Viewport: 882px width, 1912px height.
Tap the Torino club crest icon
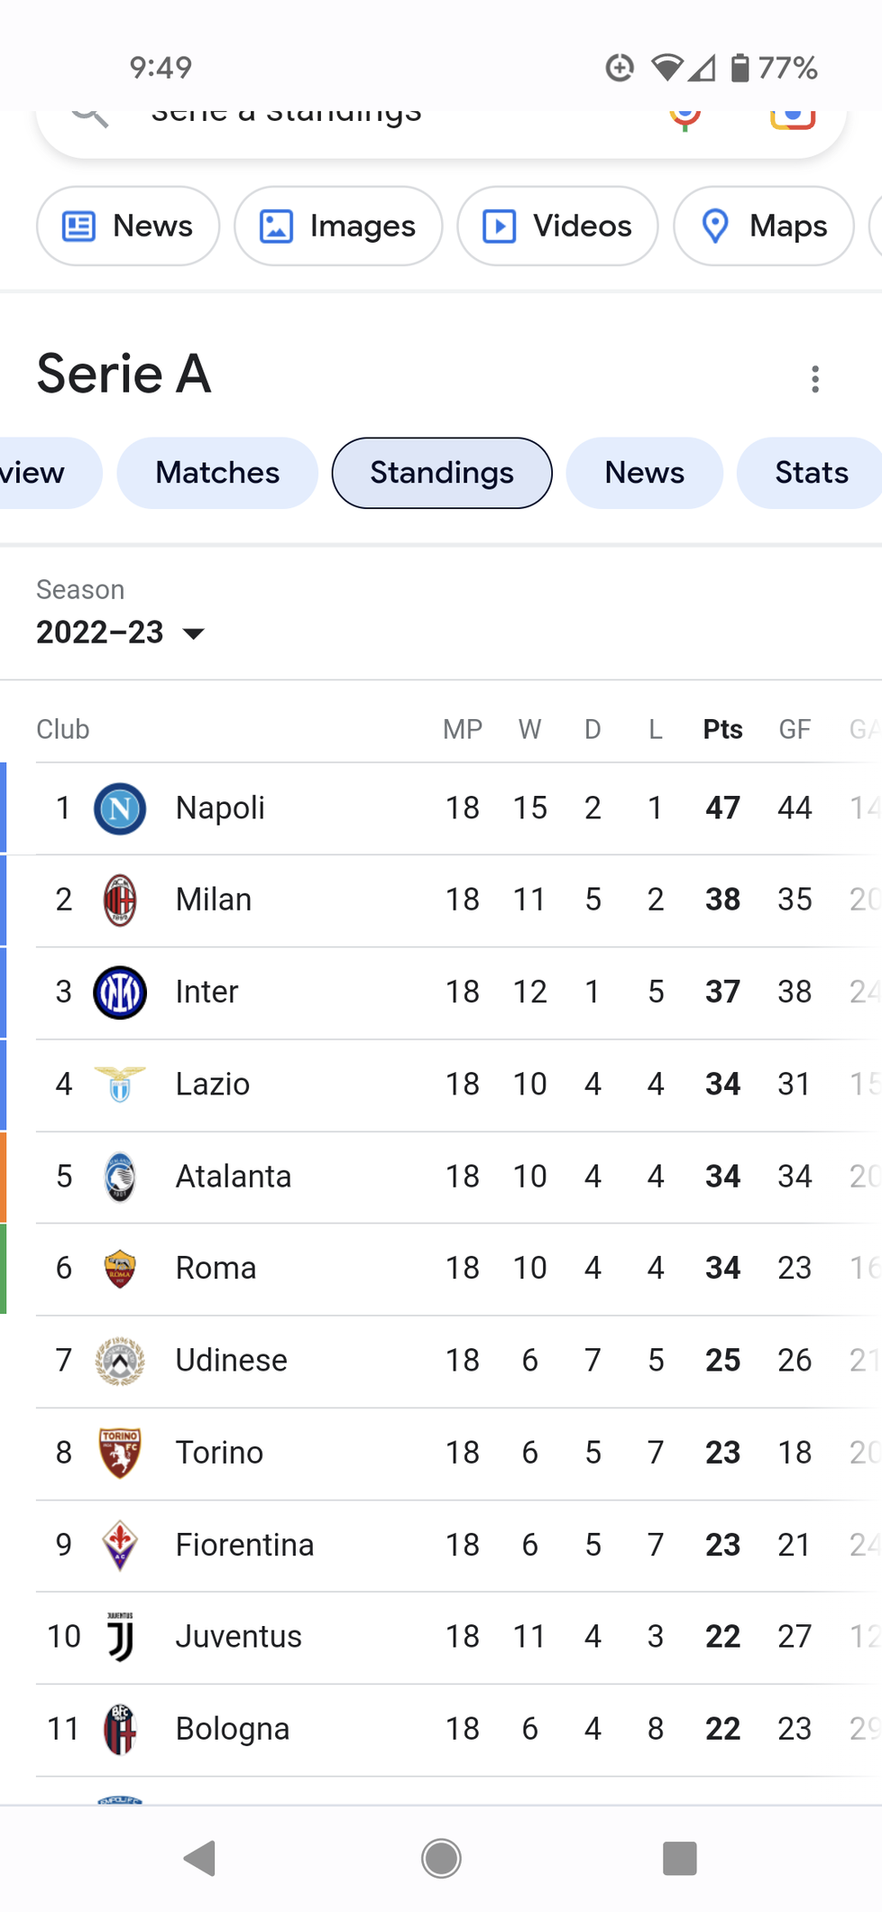[120, 1453]
